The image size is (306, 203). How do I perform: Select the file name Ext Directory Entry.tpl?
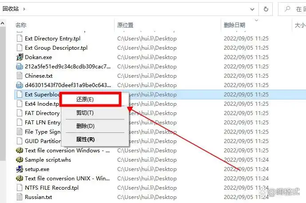pyautogui.click(x=52, y=39)
